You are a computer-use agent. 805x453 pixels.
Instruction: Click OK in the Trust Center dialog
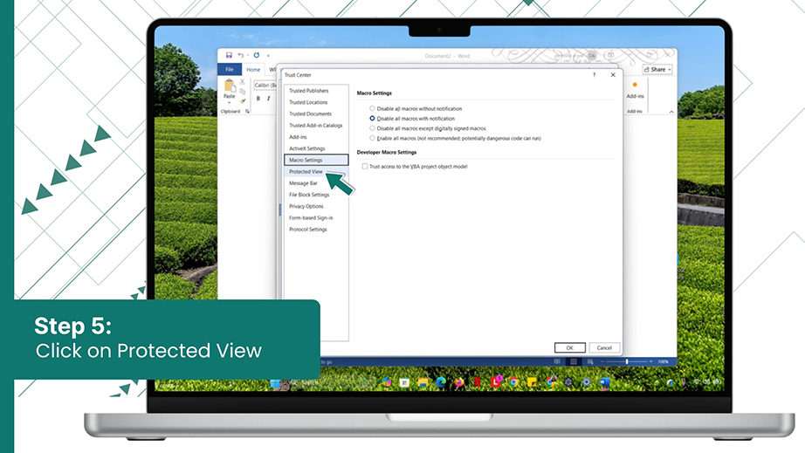click(570, 348)
